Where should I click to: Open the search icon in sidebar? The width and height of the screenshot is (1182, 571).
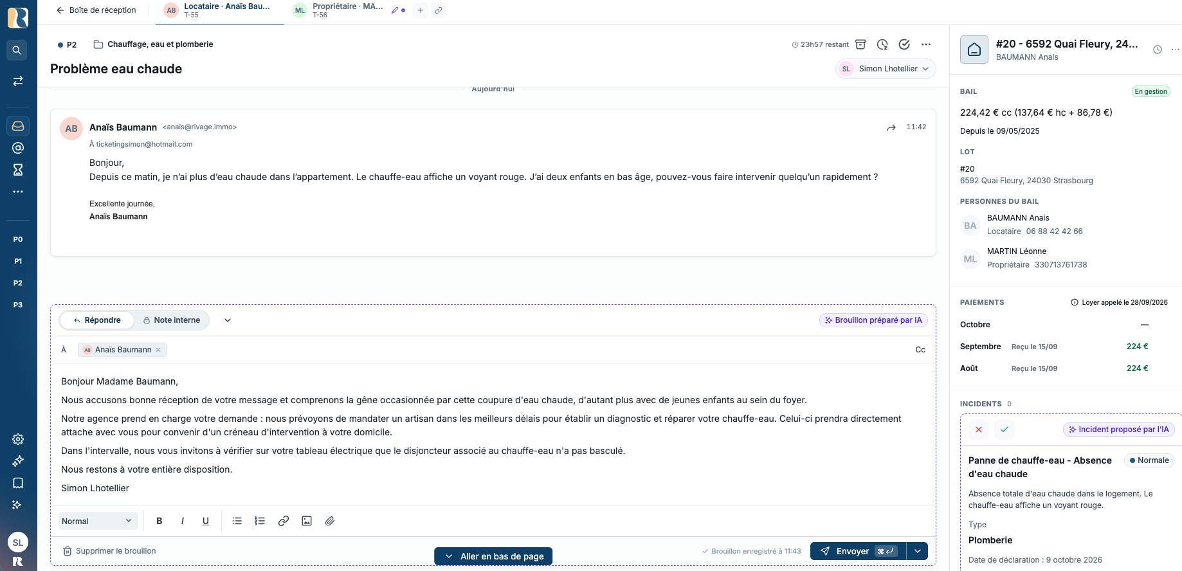(x=17, y=50)
